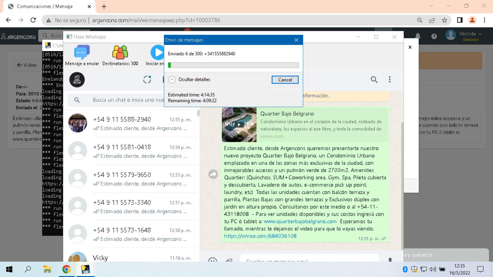The image size is (493, 277).
Task: Switch to Chrome in taskbar
Action: pos(66,269)
